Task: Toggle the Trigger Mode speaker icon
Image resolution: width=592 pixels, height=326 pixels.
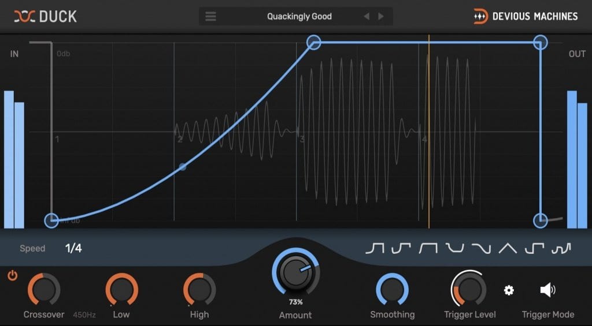Action: (x=547, y=290)
